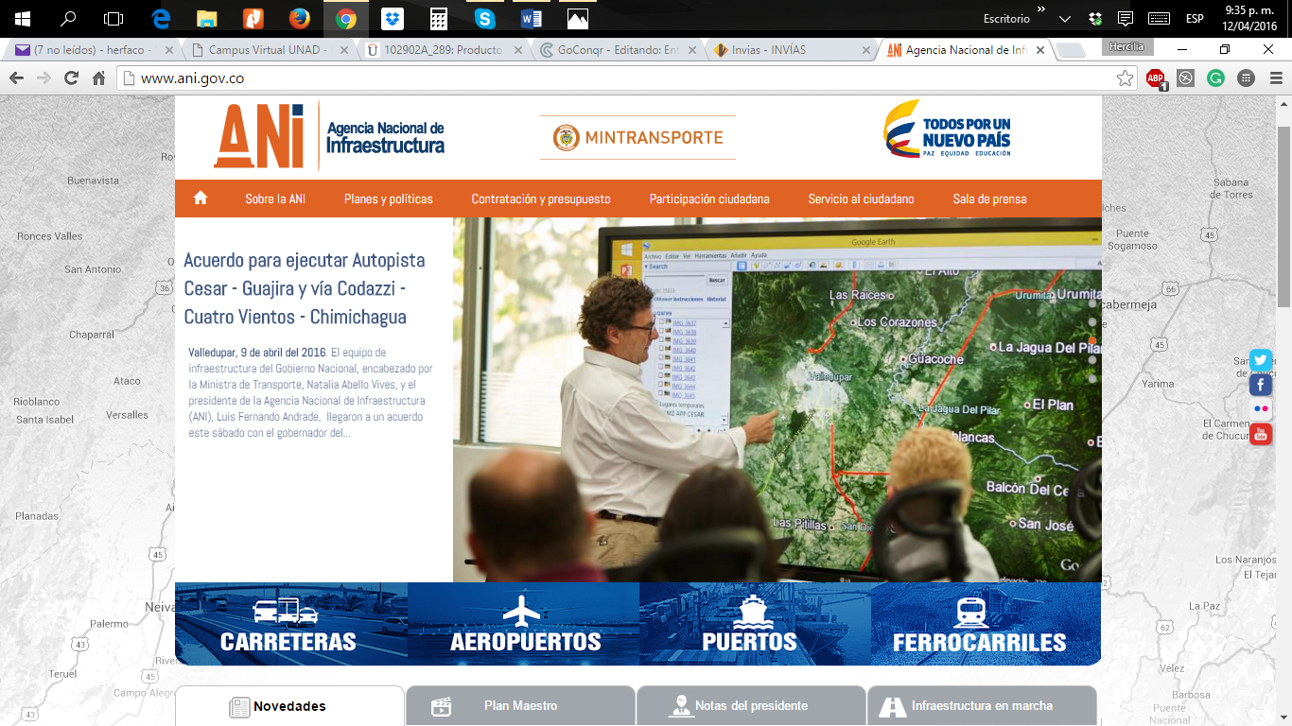Viewport: 1292px width, 726px height.
Task: Open ANI's Flickr gallery
Action: tap(1261, 409)
